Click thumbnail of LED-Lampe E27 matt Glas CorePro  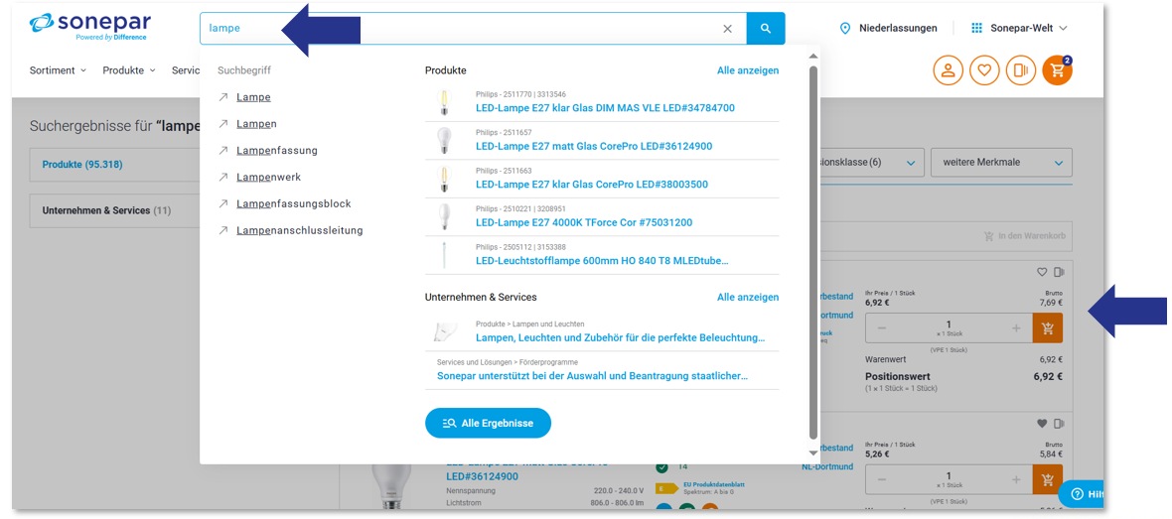[445, 140]
